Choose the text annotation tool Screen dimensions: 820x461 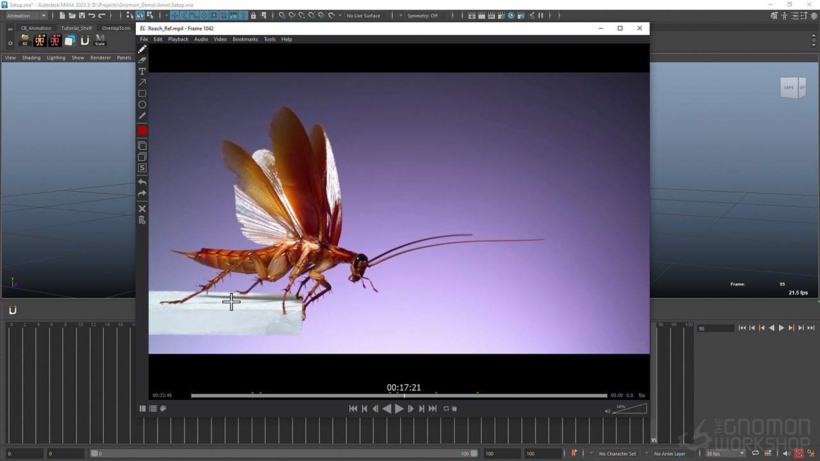pos(142,71)
